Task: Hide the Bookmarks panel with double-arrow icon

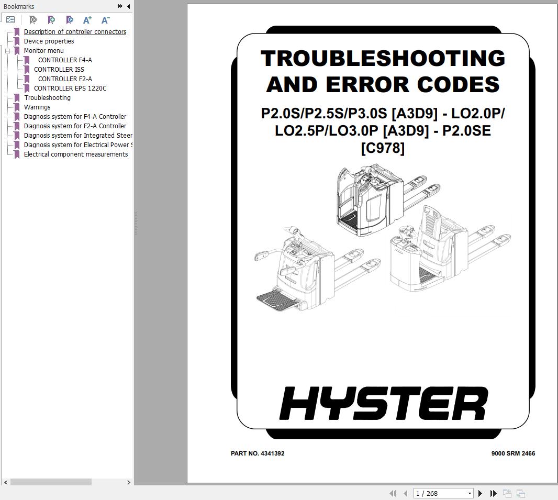Action: pos(121,6)
